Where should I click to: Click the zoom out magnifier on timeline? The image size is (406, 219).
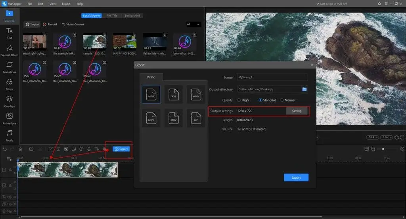(x=373, y=149)
